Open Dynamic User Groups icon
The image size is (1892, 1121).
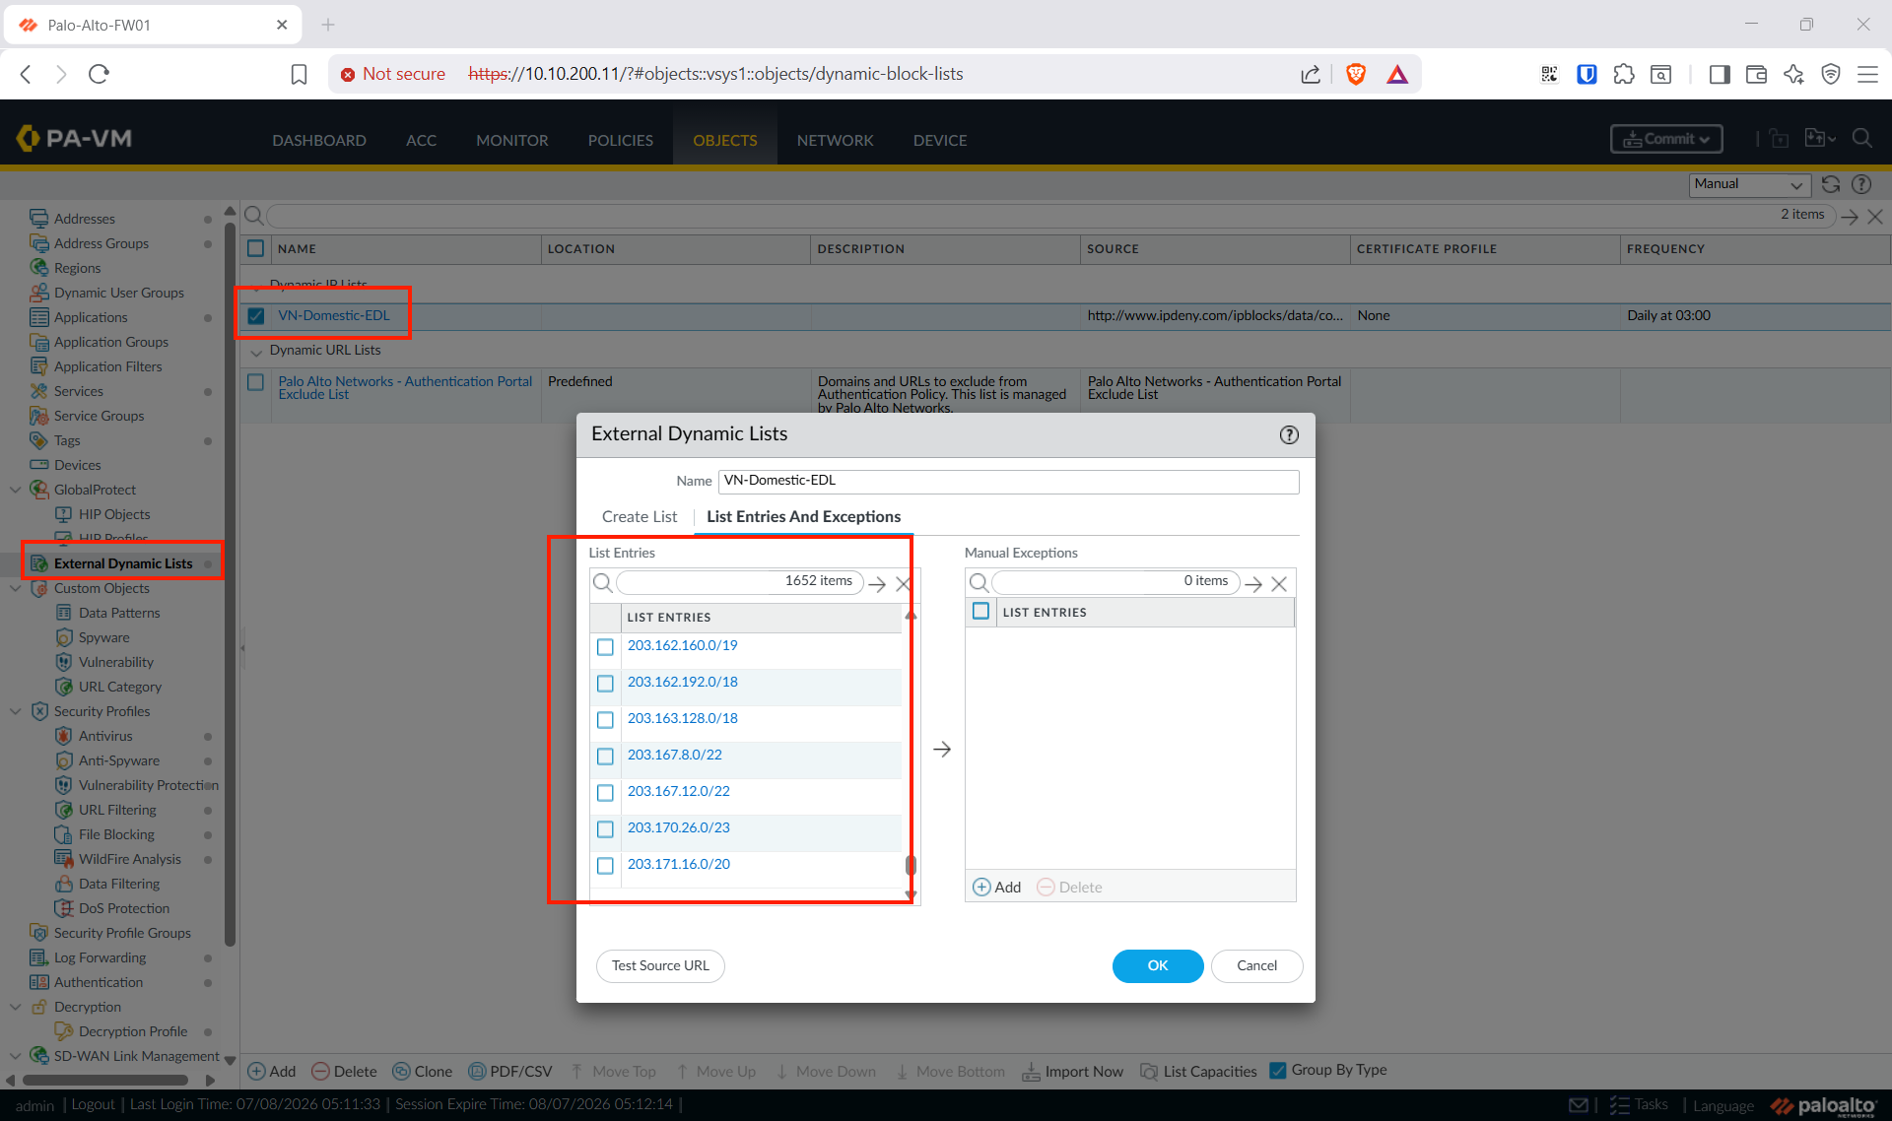pos(38,293)
